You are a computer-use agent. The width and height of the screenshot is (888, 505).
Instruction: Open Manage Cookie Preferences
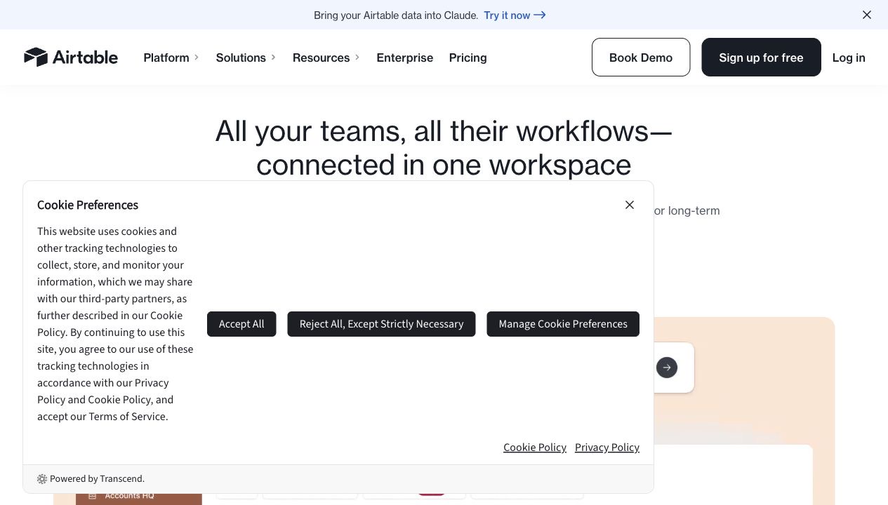pyautogui.click(x=563, y=324)
